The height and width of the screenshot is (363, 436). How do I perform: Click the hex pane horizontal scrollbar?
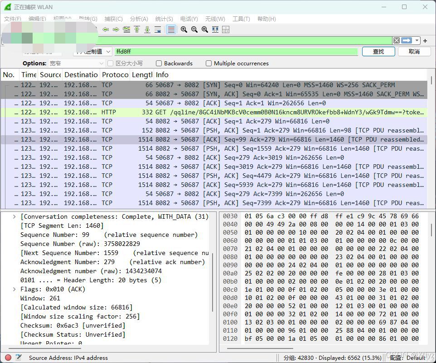[260, 348]
